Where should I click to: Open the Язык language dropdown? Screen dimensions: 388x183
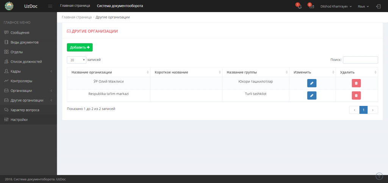tap(363, 6)
